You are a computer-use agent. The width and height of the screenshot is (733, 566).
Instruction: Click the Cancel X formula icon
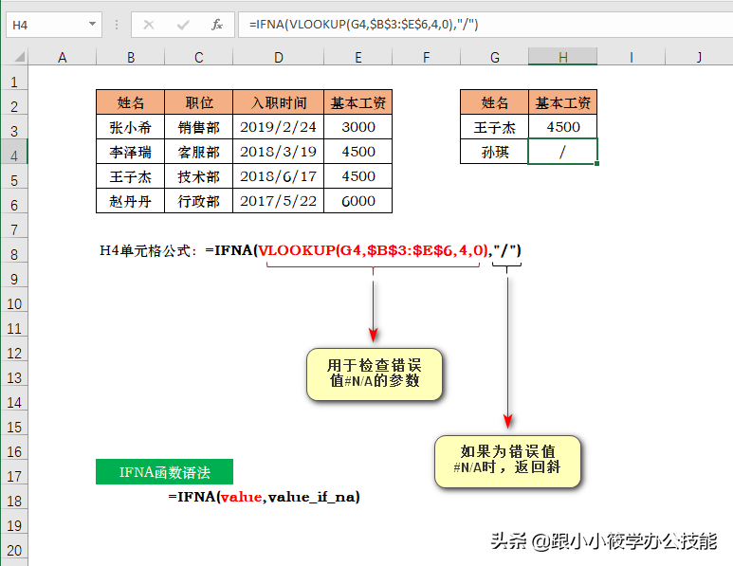[x=149, y=25]
